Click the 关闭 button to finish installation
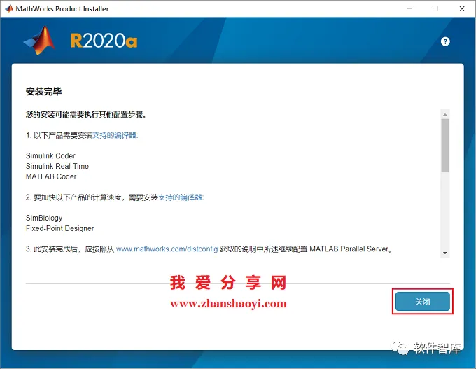The image size is (476, 369). (422, 301)
